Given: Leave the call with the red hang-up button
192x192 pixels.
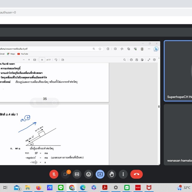Looking at the screenshot, I should point(136,174).
